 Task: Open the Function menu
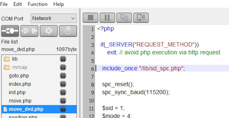37,4
